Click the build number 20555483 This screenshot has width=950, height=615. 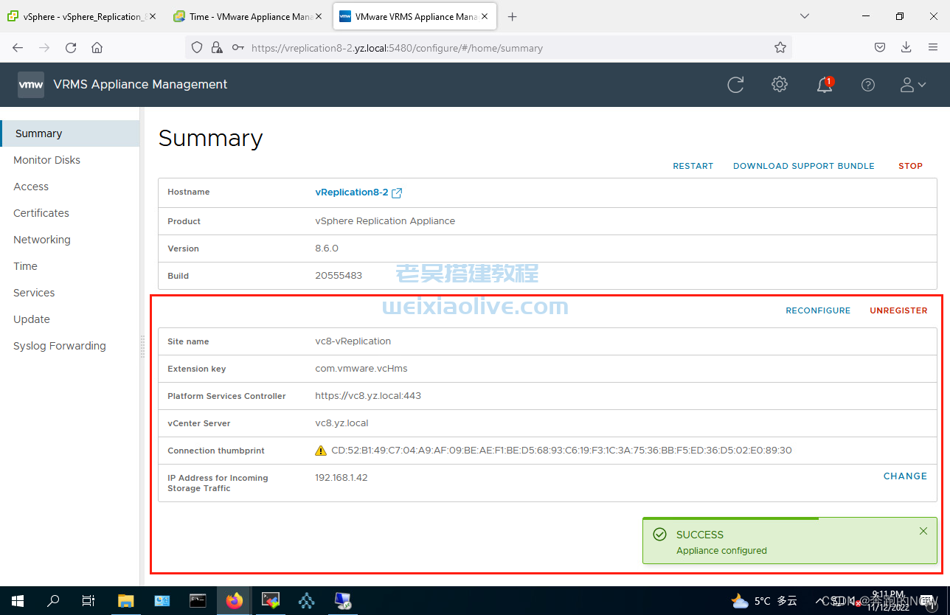click(x=339, y=276)
